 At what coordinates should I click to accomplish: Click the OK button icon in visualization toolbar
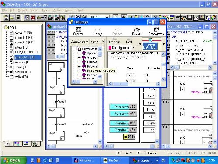click(x=178, y=18)
